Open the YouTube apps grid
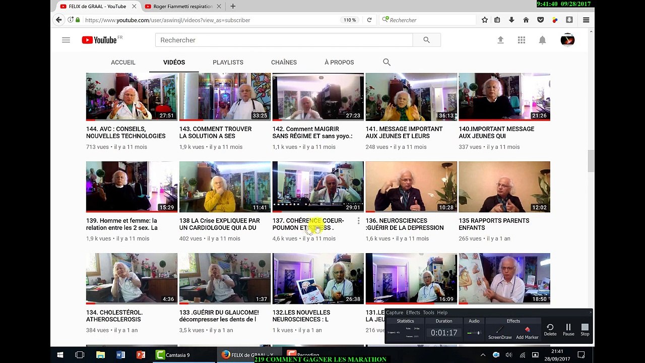The image size is (645, 363). 522,40
